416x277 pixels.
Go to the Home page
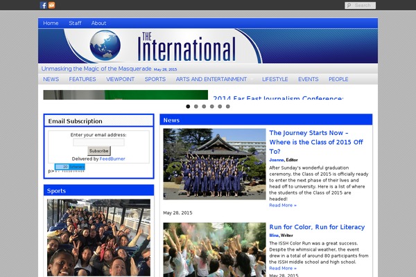click(x=51, y=23)
